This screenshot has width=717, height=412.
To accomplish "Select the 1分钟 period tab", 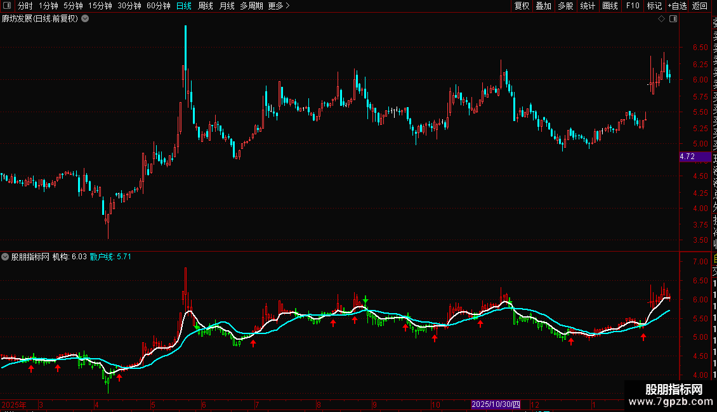I will click(48, 6).
